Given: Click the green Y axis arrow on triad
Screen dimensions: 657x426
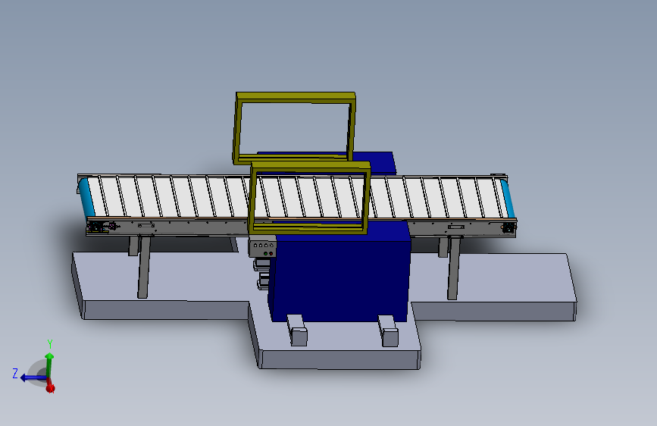Looking at the screenshot, I should [49, 364].
